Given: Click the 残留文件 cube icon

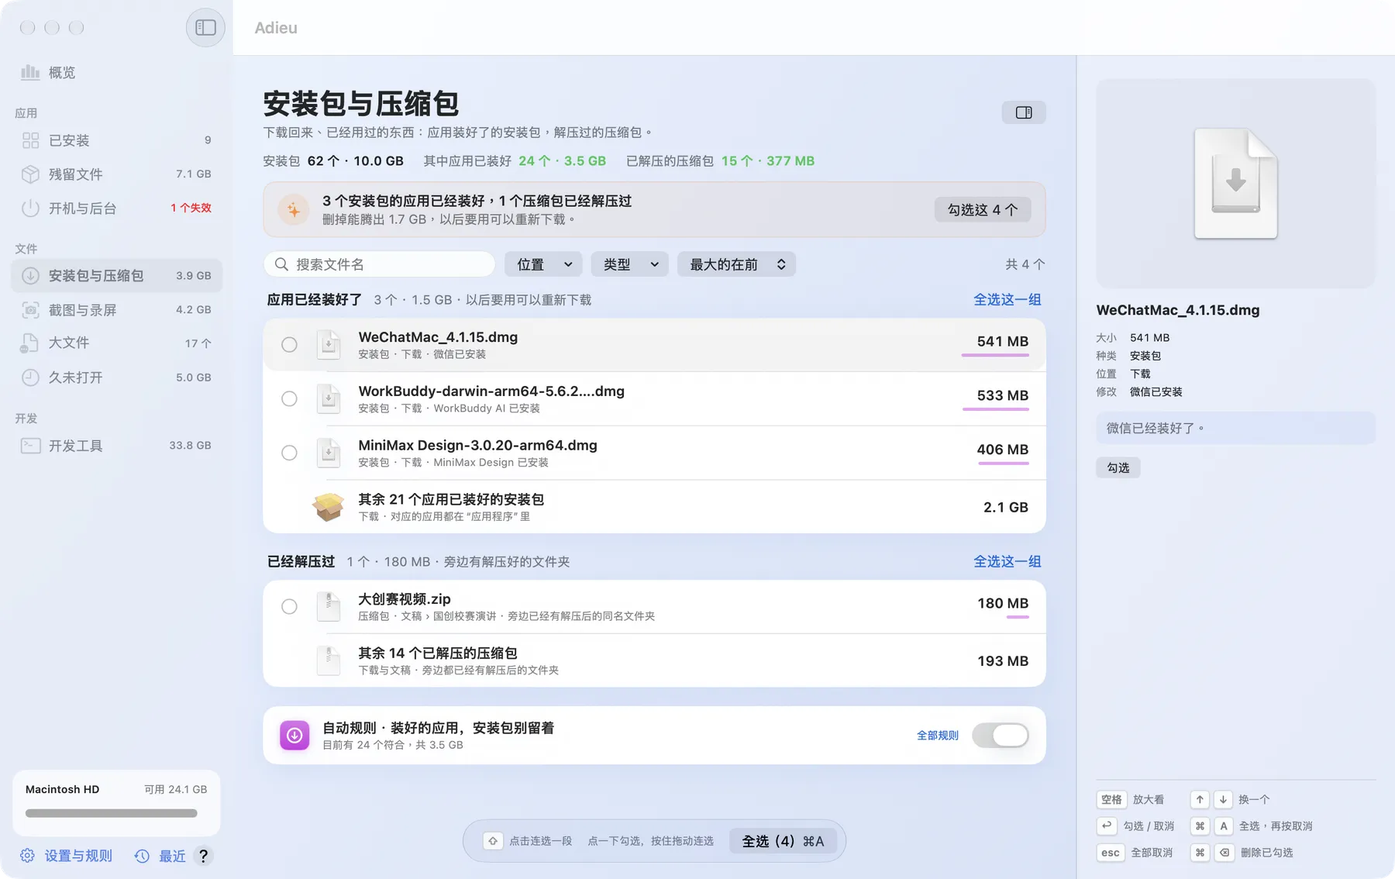Looking at the screenshot, I should coord(30,174).
